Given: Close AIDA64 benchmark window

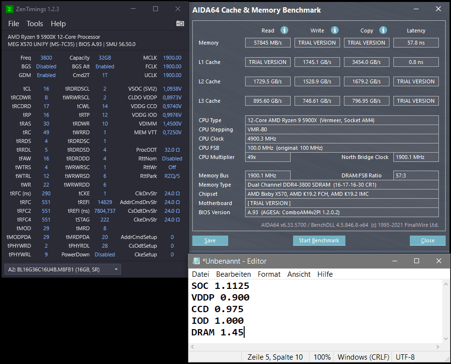Looking at the screenshot, I should [438, 9].
